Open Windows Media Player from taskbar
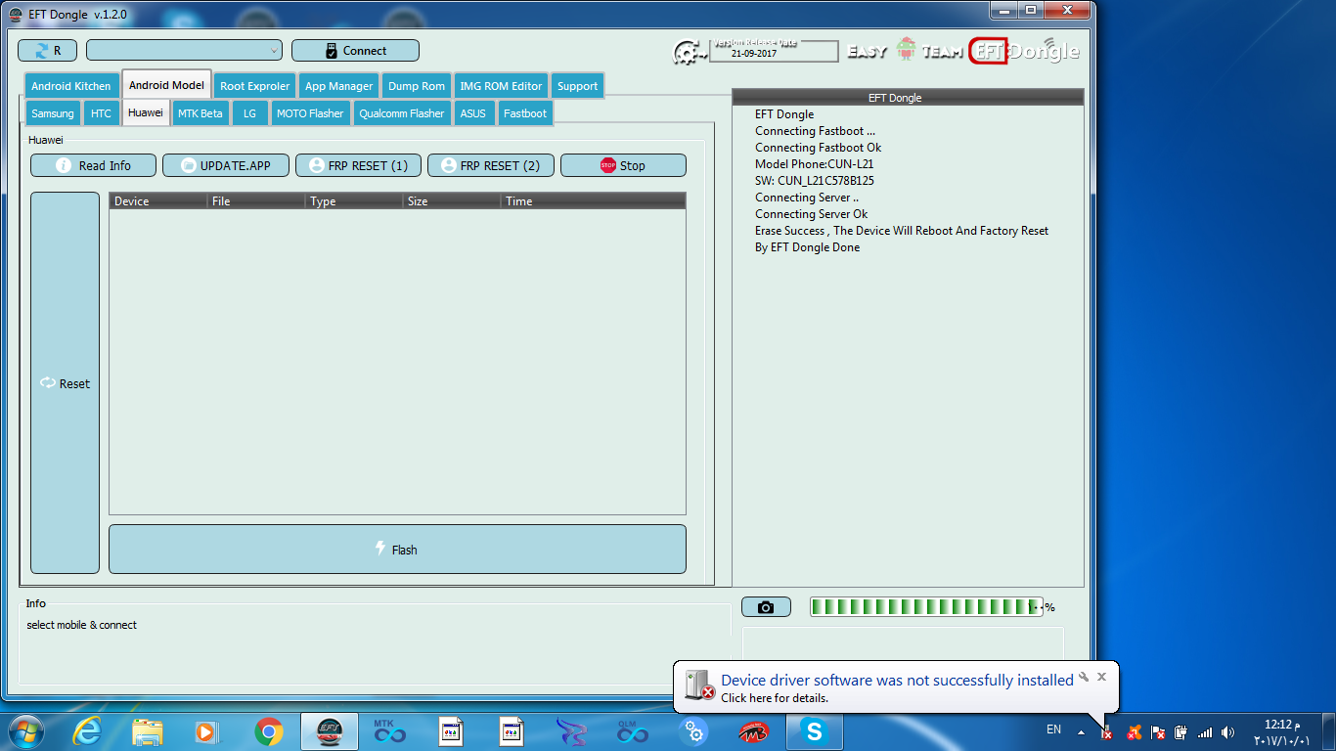 click(207, 730)
